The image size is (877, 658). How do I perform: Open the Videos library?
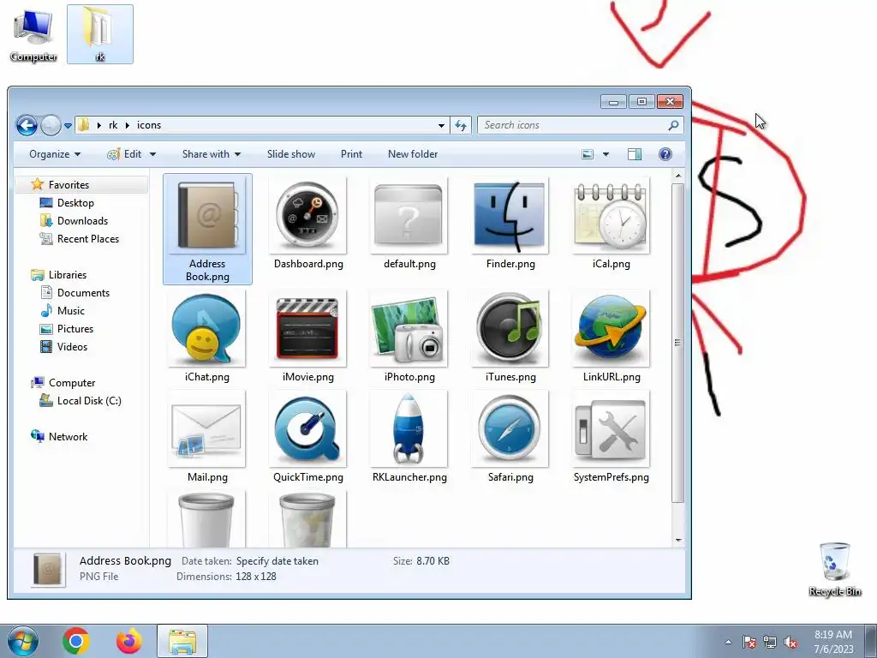72,347
